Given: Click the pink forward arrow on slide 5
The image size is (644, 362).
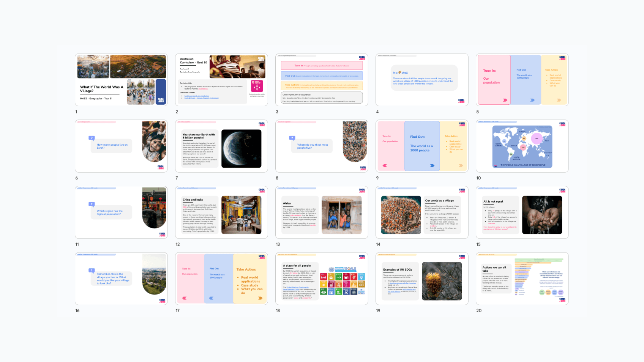Looking at the screenshot, I should click(x=505, y=100).
